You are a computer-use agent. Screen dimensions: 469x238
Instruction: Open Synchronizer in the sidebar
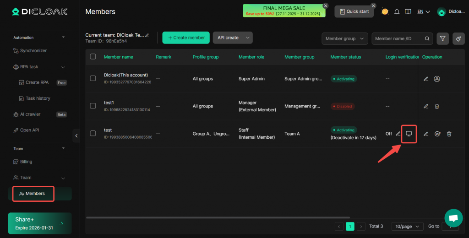click(x=33, y=51)
